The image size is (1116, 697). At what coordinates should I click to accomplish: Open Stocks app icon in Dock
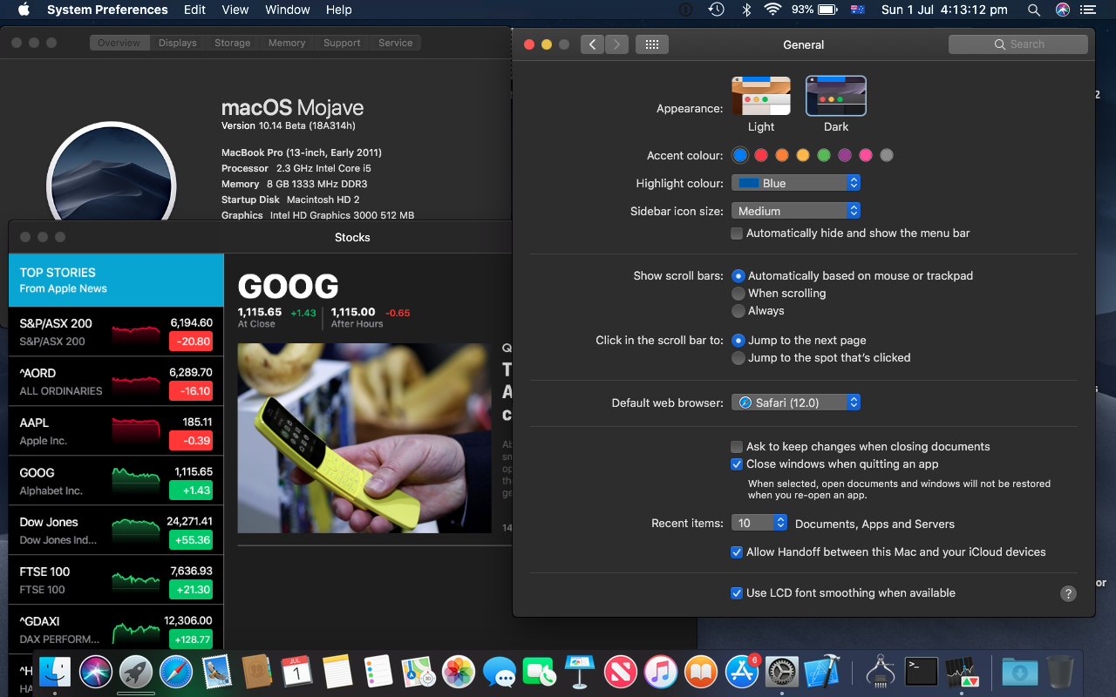(x=962, y=672)
